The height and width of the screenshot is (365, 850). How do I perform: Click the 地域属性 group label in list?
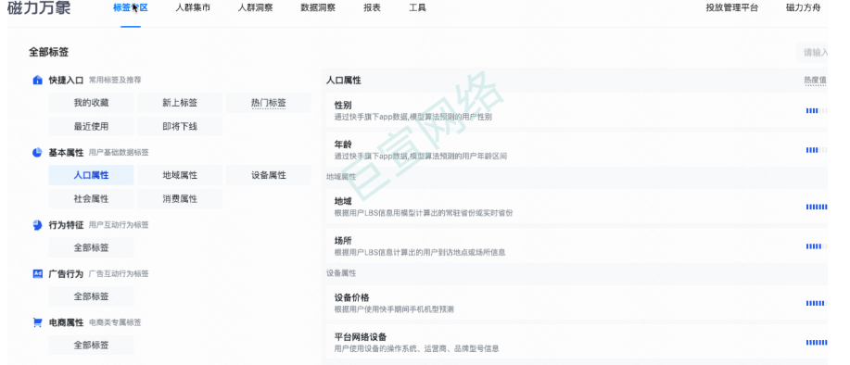pos(341,177)
